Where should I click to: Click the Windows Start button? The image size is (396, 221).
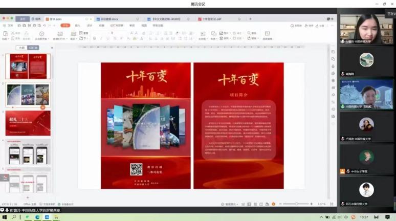(x=5, y=217)
